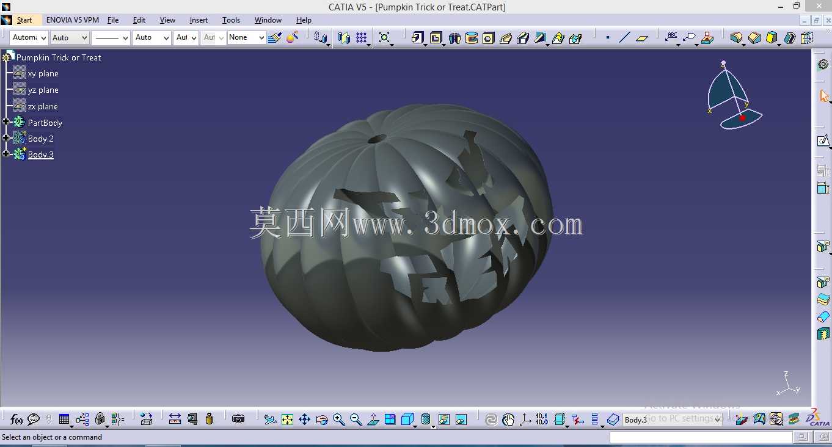
Task: Select the zx plane in the tree
Action: pyautogui.click(x=43, y=106)
